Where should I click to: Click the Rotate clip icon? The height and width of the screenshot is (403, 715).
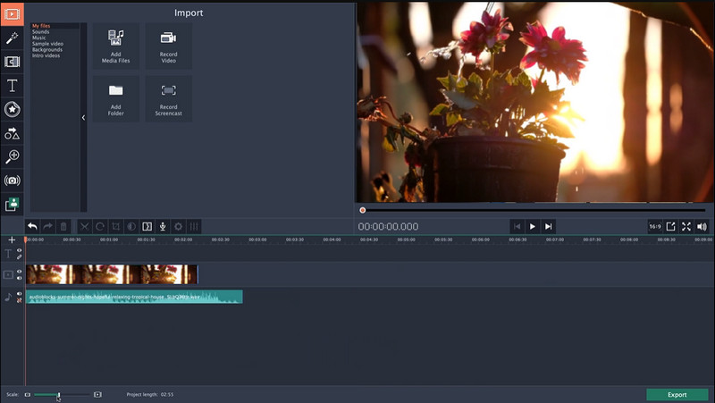(x=100, y=226)
